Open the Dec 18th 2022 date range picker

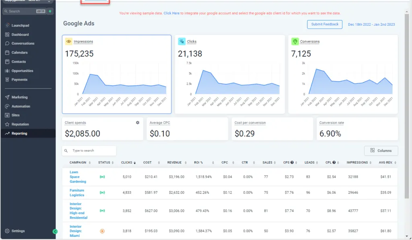click(371, 25)
